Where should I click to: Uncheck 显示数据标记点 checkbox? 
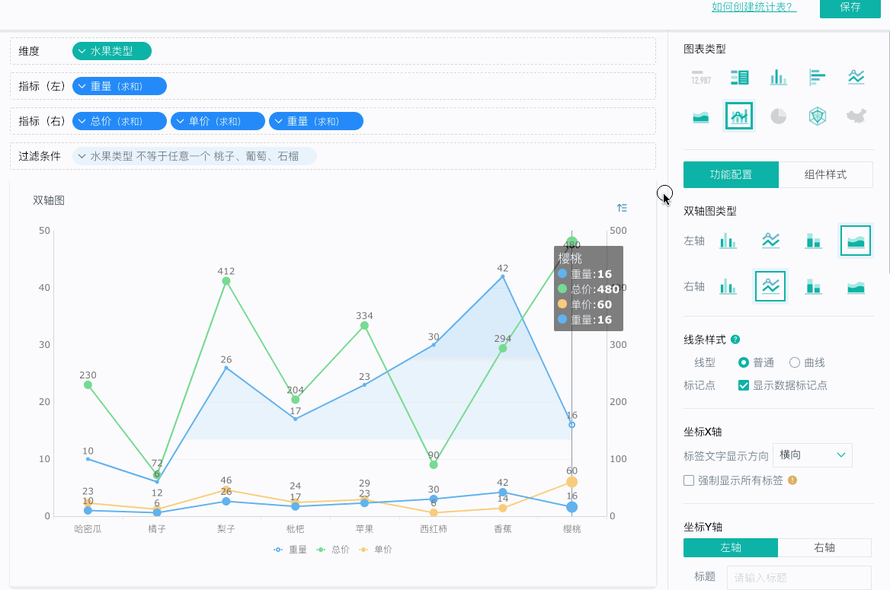click(x=744, y=385)
